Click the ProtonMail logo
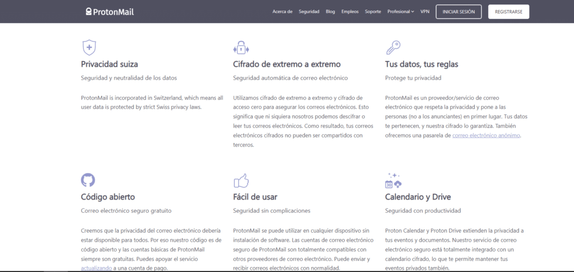The height and width of the screenshot is (272, 574). [110, 12]
